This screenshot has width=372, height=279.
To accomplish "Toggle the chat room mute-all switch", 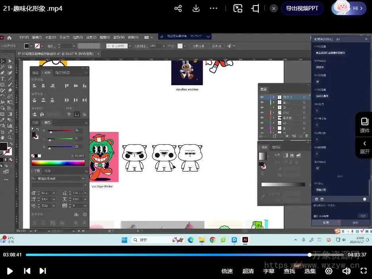I will point(316,216).
